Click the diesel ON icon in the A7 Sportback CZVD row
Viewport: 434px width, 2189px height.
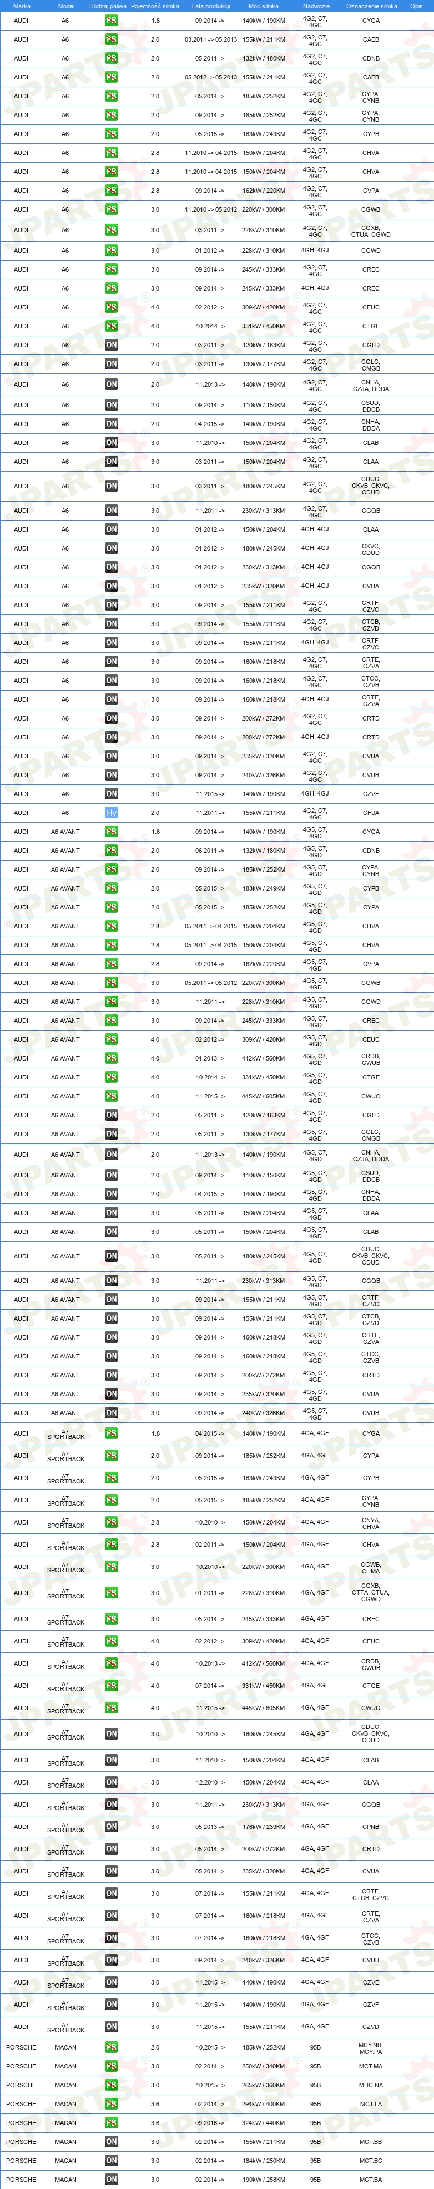click(111, 2027)
